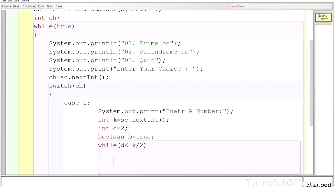The image size is (334, 187).
Task: Click the '03. Quit' println line
Action: point(107,60)
